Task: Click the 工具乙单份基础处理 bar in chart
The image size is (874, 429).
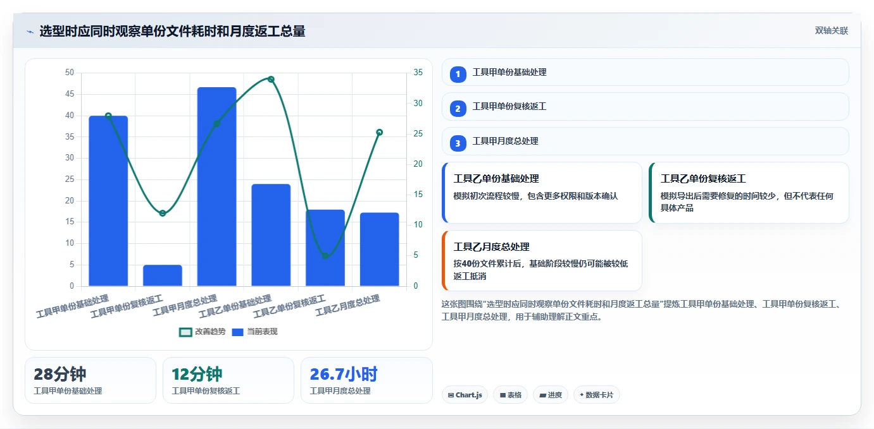Action: tap(271, 235)
